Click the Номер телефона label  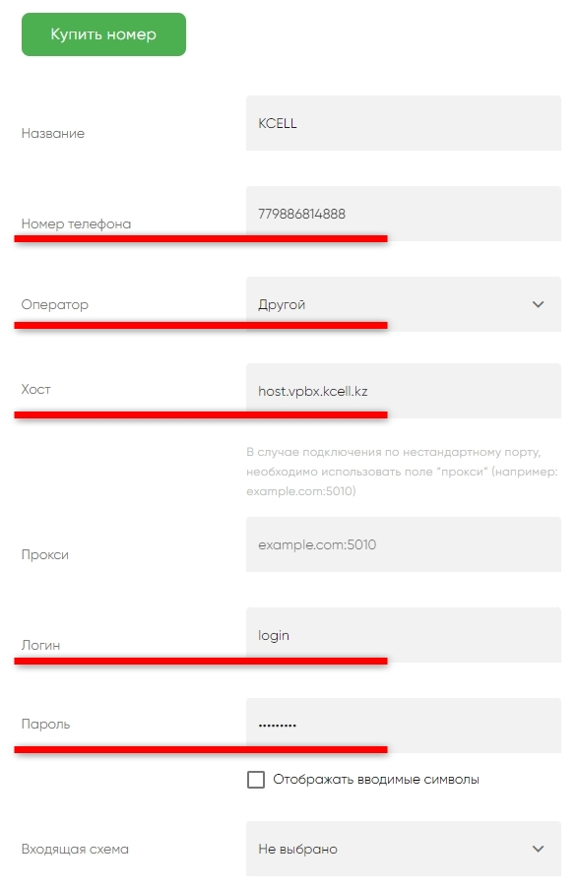click(76, 223)
